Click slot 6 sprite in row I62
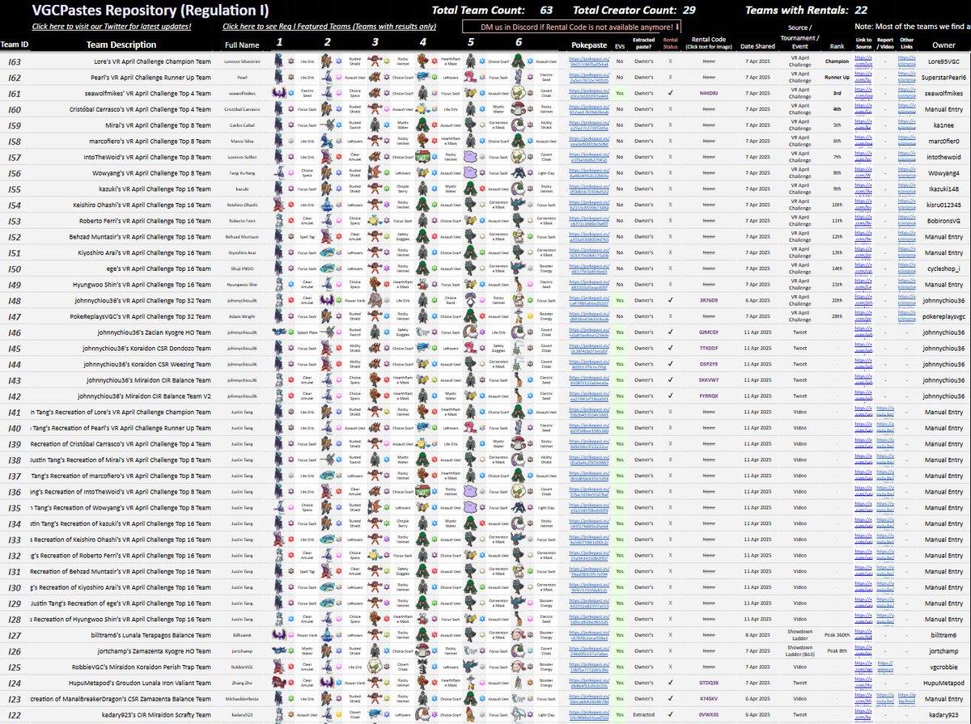This screenshot has width=971, height=724. [x=519, y=78]
